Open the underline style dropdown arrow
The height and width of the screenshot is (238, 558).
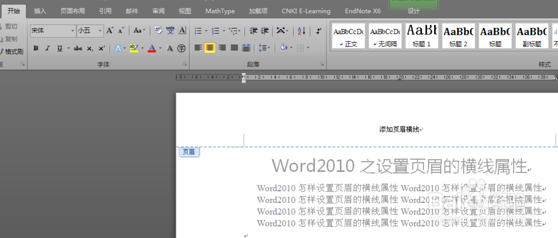click(x=68, y=48)
